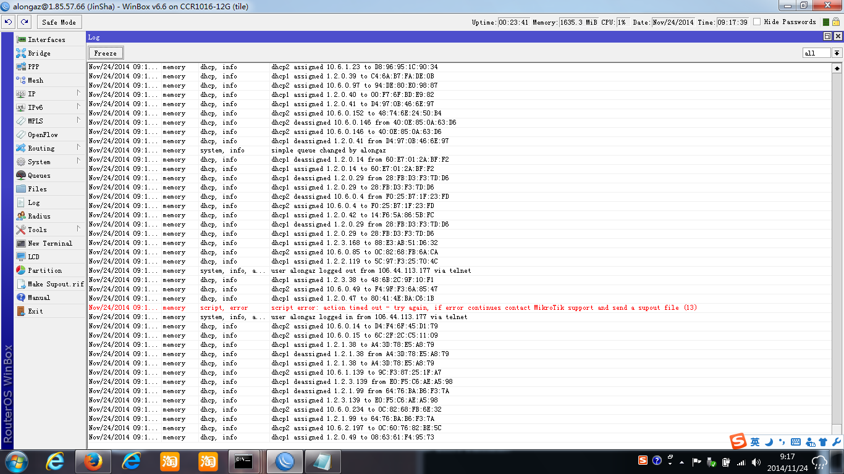The height and width of the screenshot is (474, 844).
Task: Click the Redo arrow icon
Action: pos(24,22)
